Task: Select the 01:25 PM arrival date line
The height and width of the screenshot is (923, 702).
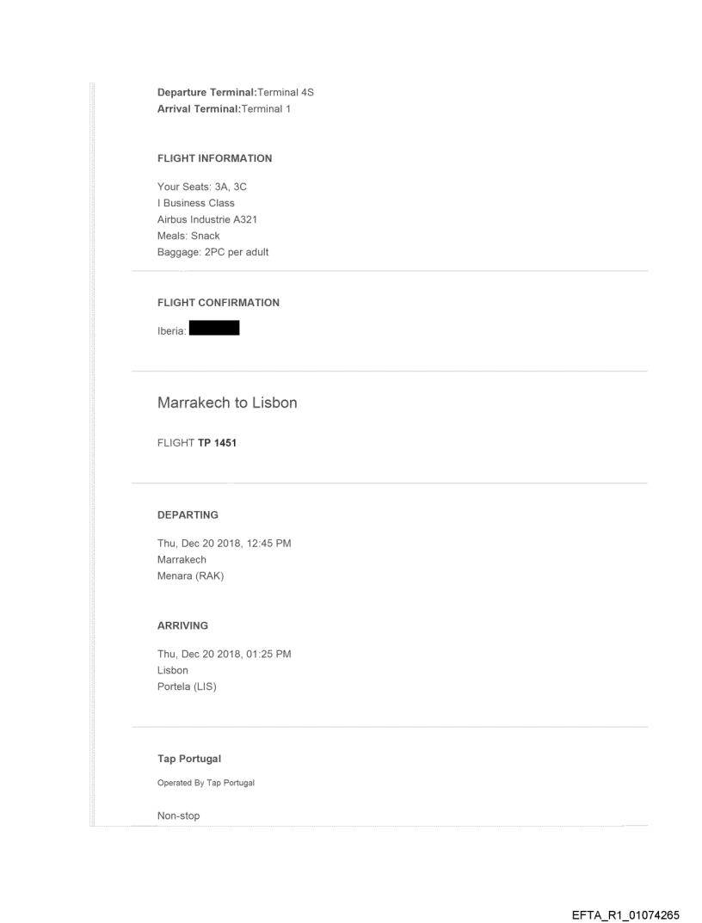Action: pos(224,654)
